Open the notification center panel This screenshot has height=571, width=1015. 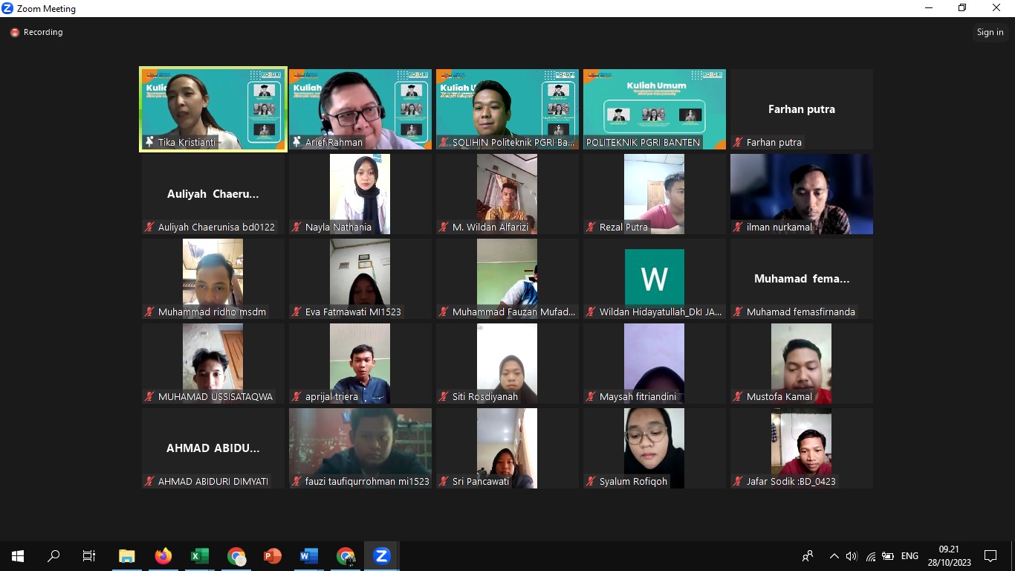coord(990,556)
